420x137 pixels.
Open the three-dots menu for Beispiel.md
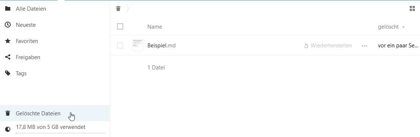point(364,46)
